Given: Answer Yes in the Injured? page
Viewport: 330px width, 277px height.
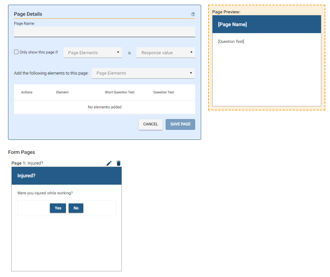Looking at the screenshot, I should (x=58, y=208).
